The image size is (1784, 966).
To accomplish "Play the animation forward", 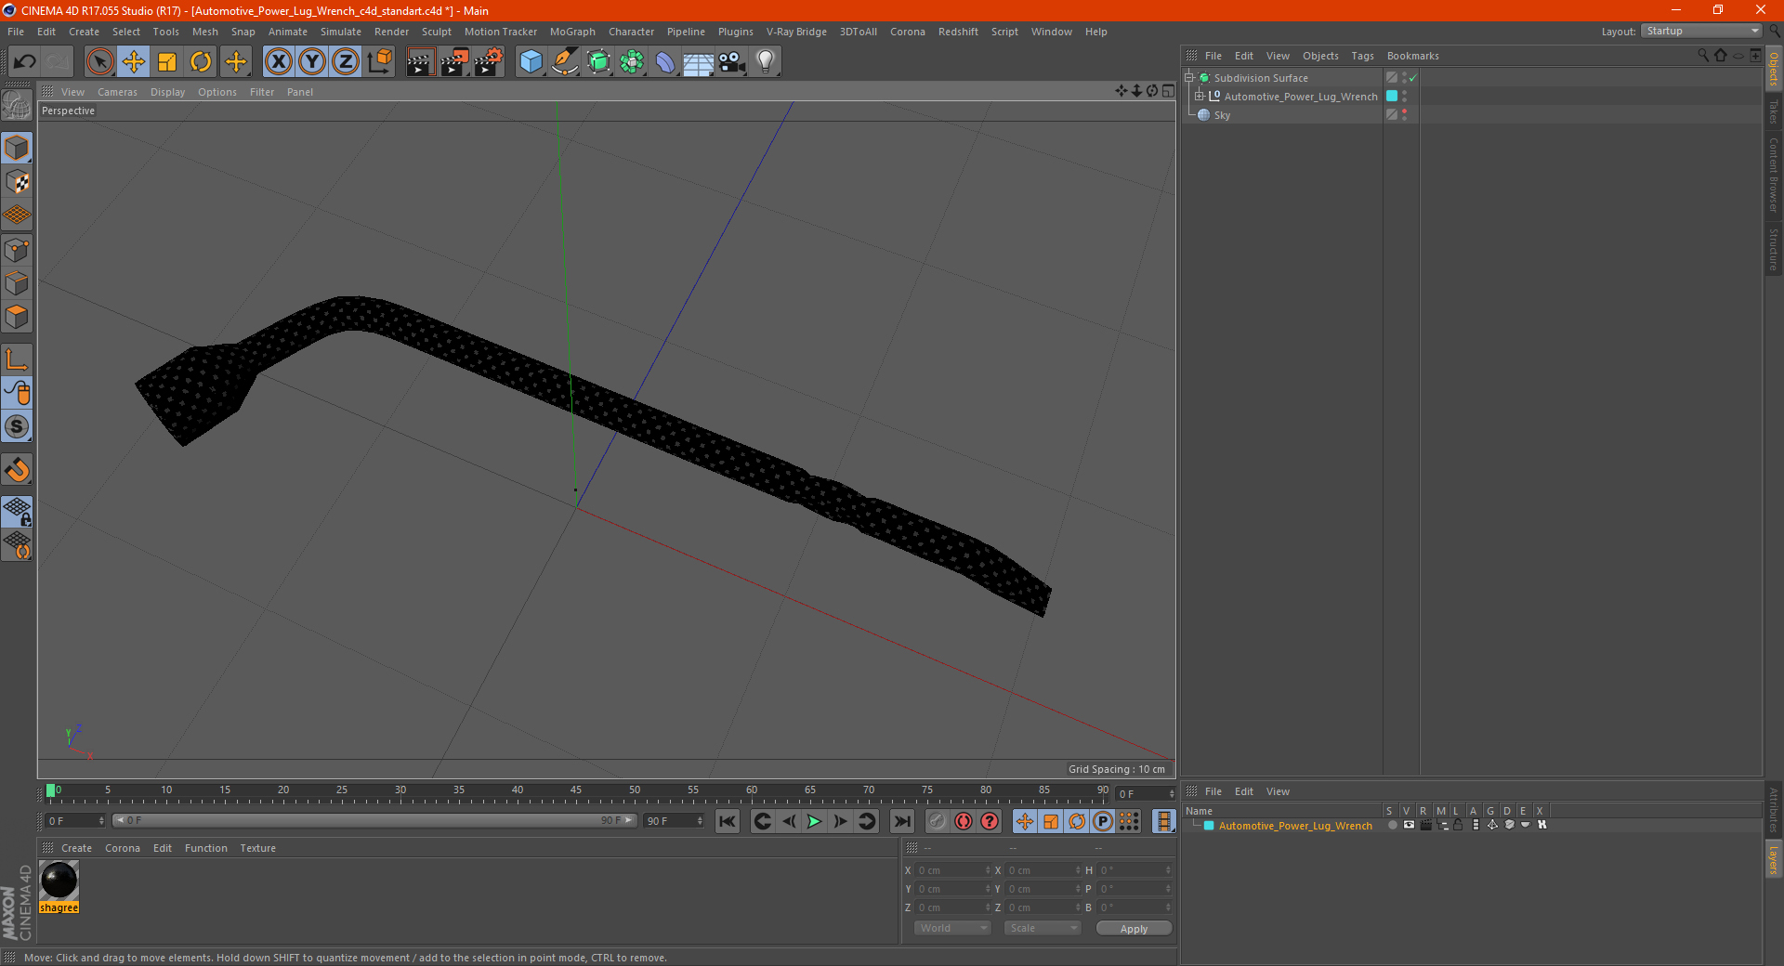I will pyautogui.click(x=814, y=821).
